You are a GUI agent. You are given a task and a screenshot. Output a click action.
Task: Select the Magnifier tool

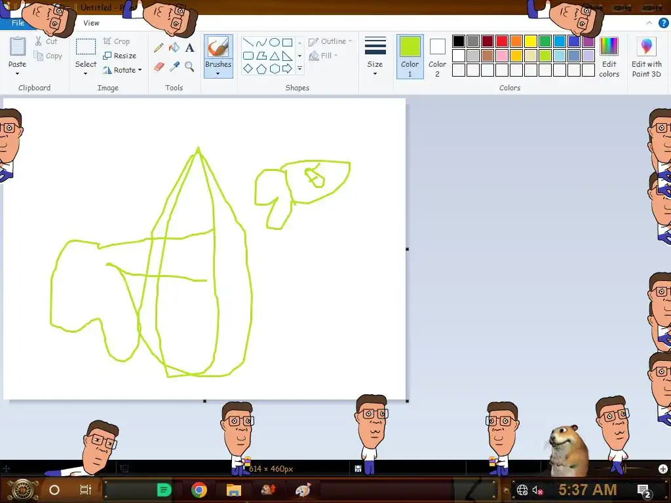click(x=189, y=67)
